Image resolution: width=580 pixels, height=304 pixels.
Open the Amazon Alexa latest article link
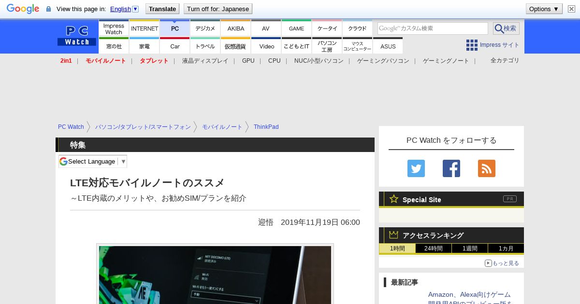pyautogui.click(x=470, y=299)
